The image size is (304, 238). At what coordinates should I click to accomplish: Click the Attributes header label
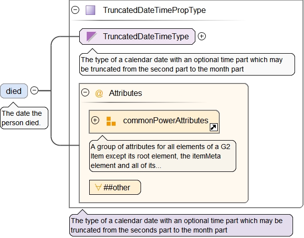click(125, 93)
